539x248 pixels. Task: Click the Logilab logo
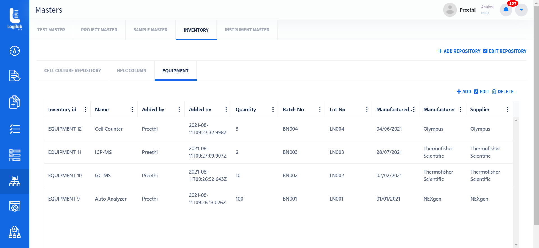(15, 19)
